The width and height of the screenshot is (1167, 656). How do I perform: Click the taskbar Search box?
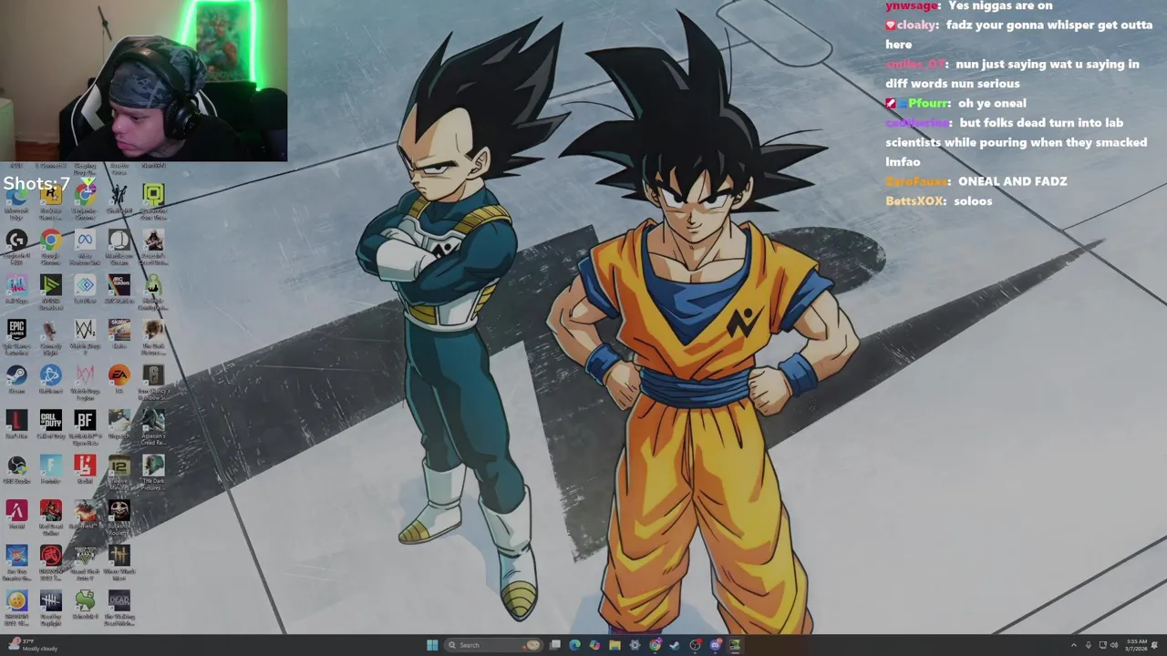[493, 645]
